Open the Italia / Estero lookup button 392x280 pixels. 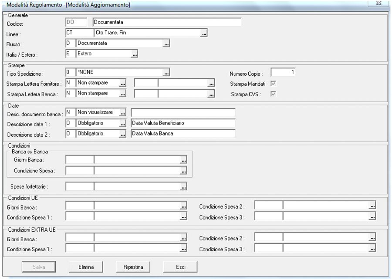click(x=135, y=54)
